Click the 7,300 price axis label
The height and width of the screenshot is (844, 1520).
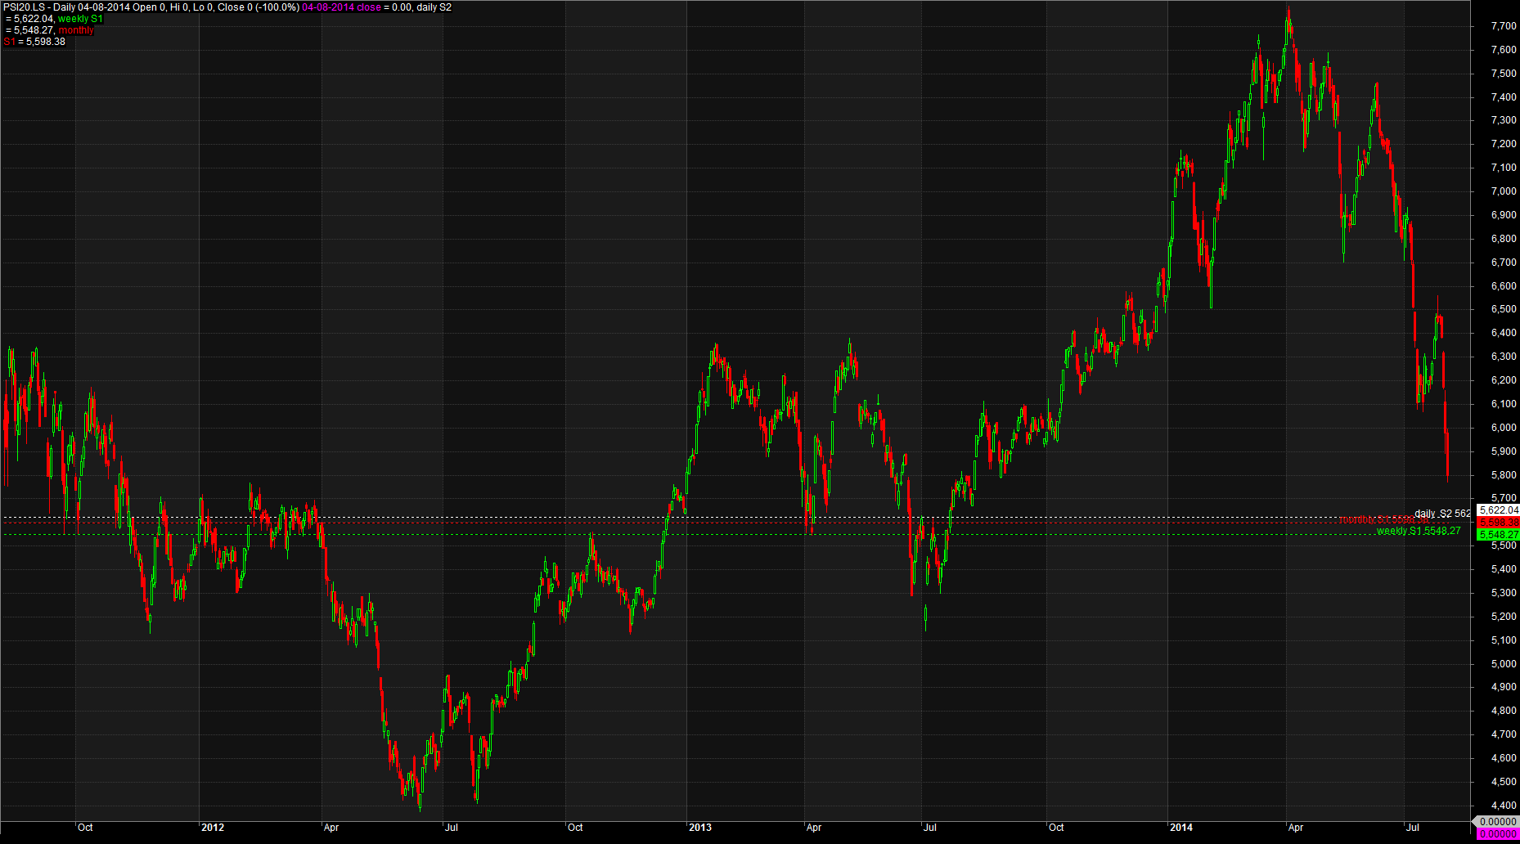1504,120
